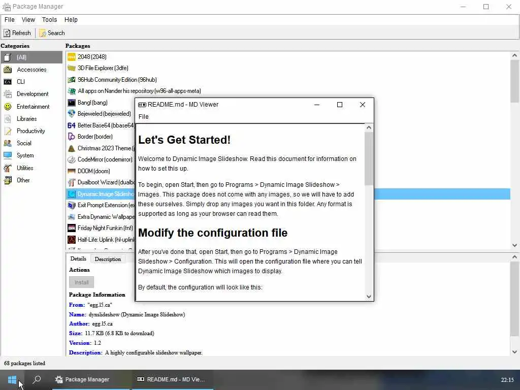Click the DOOM package icon

(x=71, y=171)
